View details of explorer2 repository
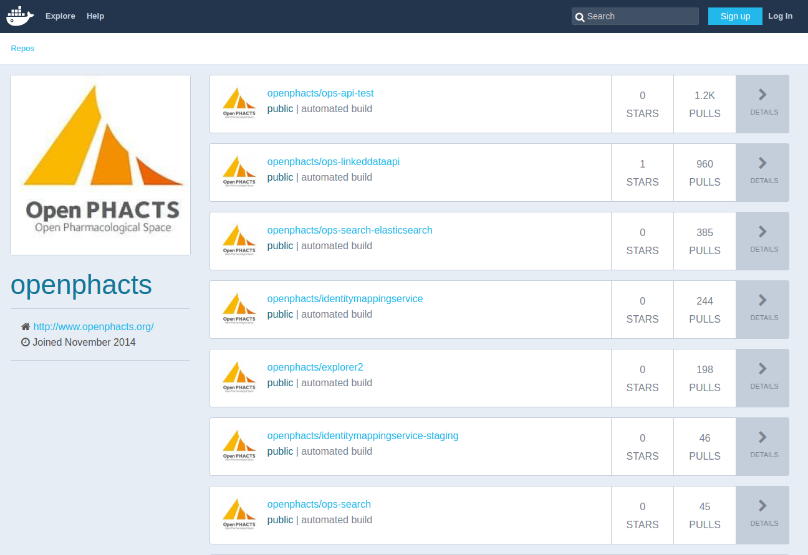Screen dimensions: 808x555 (762, 378)
